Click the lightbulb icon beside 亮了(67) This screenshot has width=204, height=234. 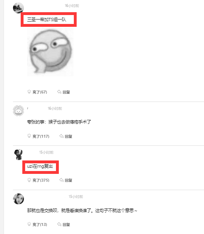coord(29,92)
